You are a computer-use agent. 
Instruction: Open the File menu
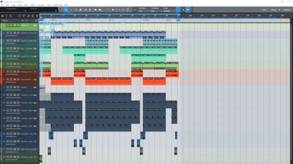point(2,5)
